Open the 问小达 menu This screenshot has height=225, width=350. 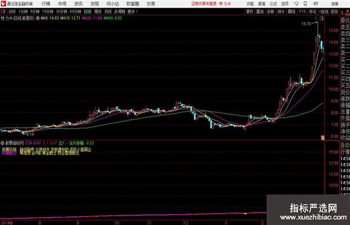[113, 4]
